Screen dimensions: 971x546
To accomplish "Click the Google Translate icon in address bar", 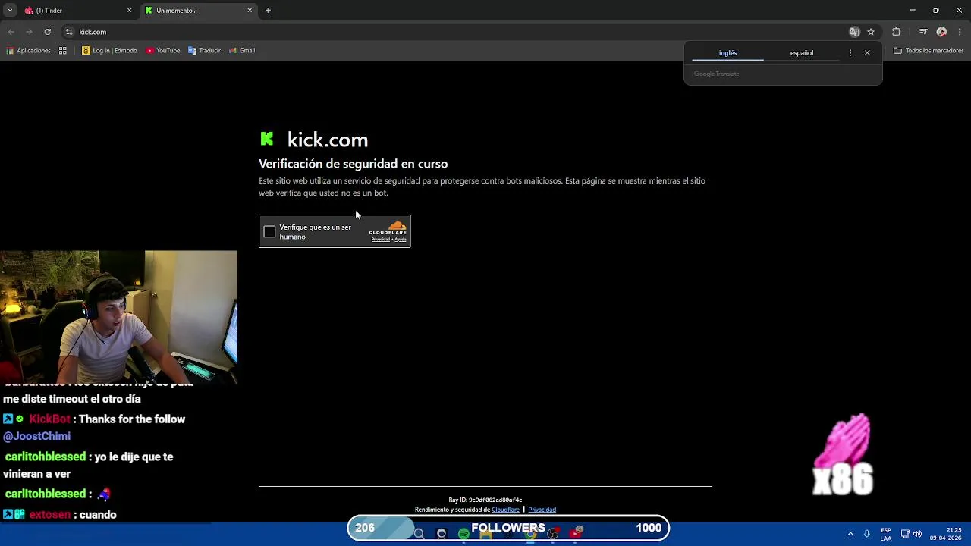I will click(854, 32).
